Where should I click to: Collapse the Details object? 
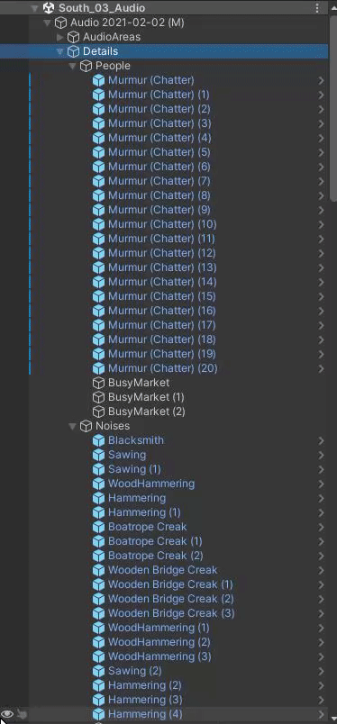click(59, 51)
